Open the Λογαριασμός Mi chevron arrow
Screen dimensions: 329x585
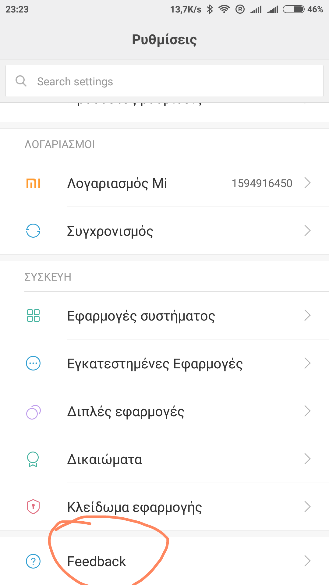pos(307,183)
